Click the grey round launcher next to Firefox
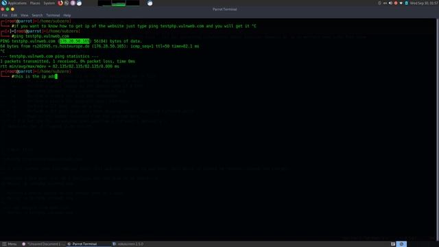The image size is (439, 247). (x=67, y=3)
